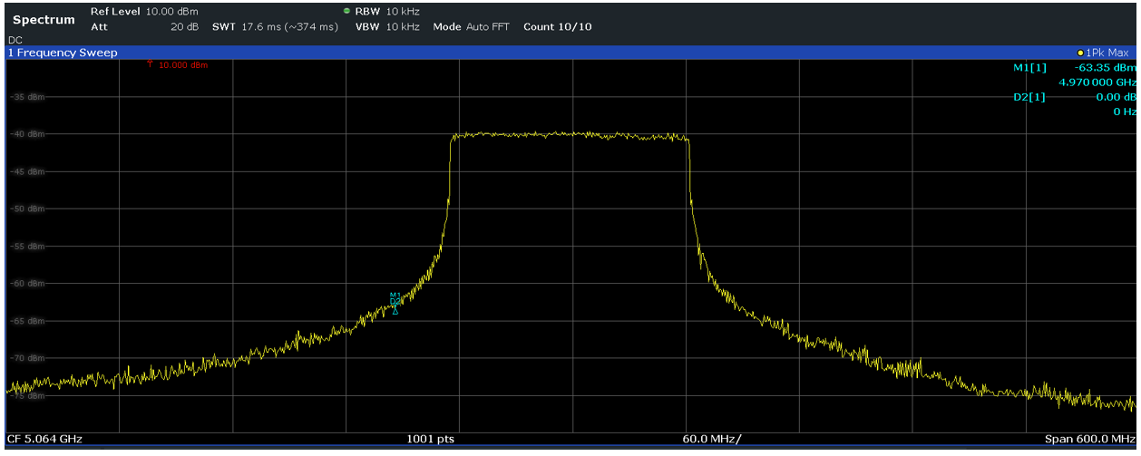Viewport: 1141px width, 456px height.
Task: Click the RBW 10 kHz setting
Action: tap(387, 11)
